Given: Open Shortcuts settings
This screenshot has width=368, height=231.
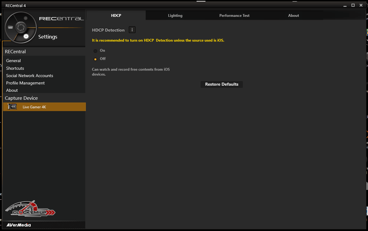Looking at the screenshot, I should (x=15, y=68).
